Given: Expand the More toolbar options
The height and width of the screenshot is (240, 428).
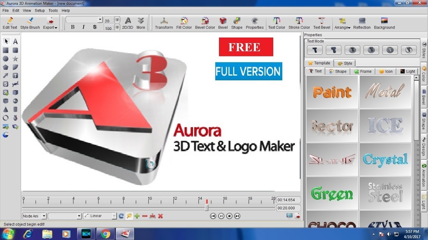Looking at the screenshot, I should [x=141, y=23].
